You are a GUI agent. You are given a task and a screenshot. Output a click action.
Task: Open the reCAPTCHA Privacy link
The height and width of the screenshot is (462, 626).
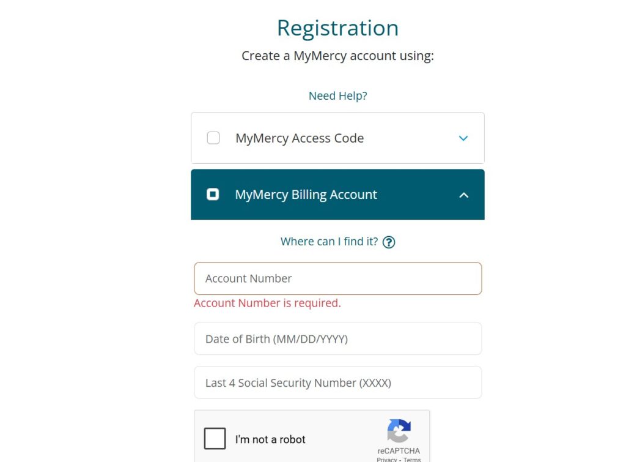(386, 460)
